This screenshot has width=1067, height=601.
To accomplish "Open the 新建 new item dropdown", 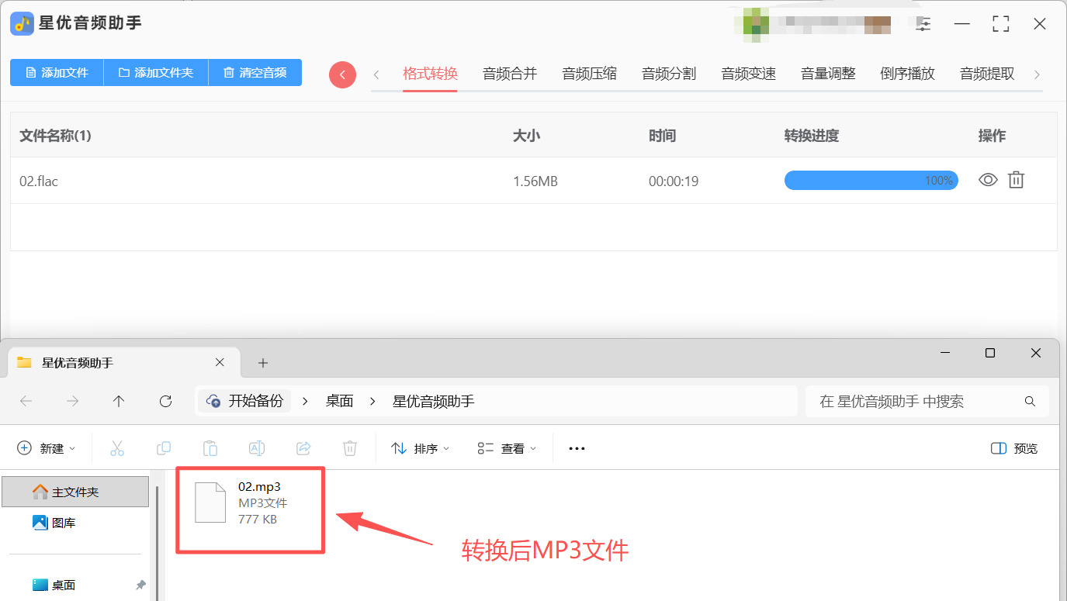I will point(47,448).
